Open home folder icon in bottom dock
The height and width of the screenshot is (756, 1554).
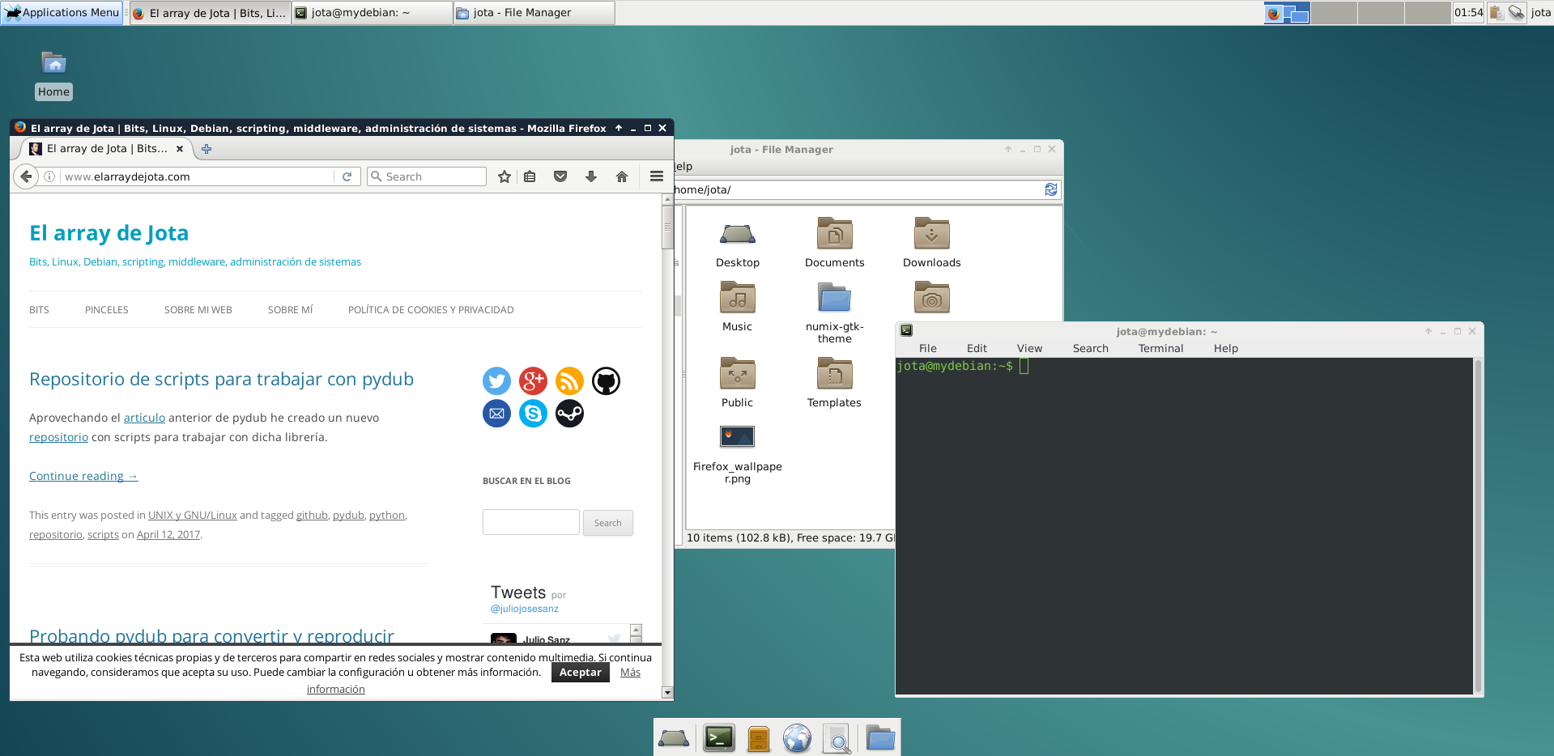pyautogui.click(x=880, y=738)
